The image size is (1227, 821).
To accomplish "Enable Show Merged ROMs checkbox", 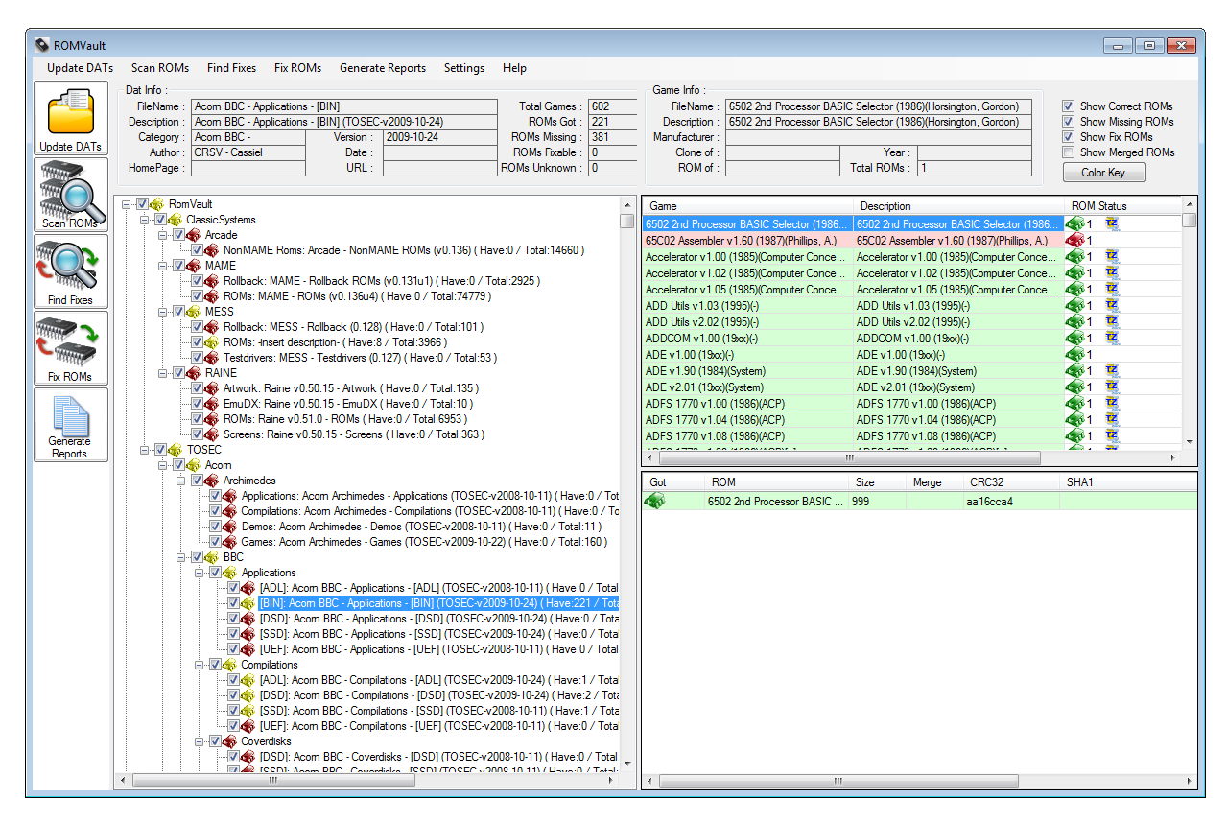I will [x=1069, y=152].
